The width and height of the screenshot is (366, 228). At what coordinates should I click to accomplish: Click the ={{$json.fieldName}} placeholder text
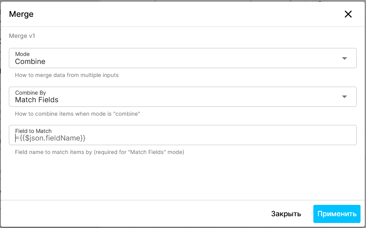pos(51,138)
